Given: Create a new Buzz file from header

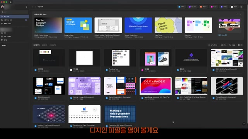Looking at the screenshot, I should click(x=214, y=7).
